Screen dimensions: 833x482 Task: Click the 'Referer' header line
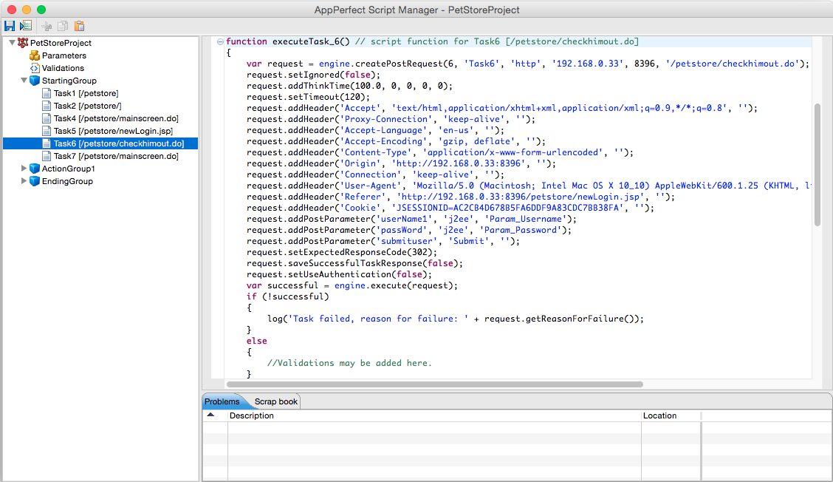pyautogui.click(x=461, y=197)
